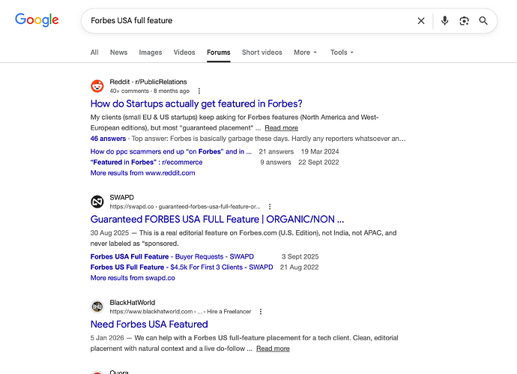
Task: Click the '21 Aug 2022' date
Action: coord(300,267)
